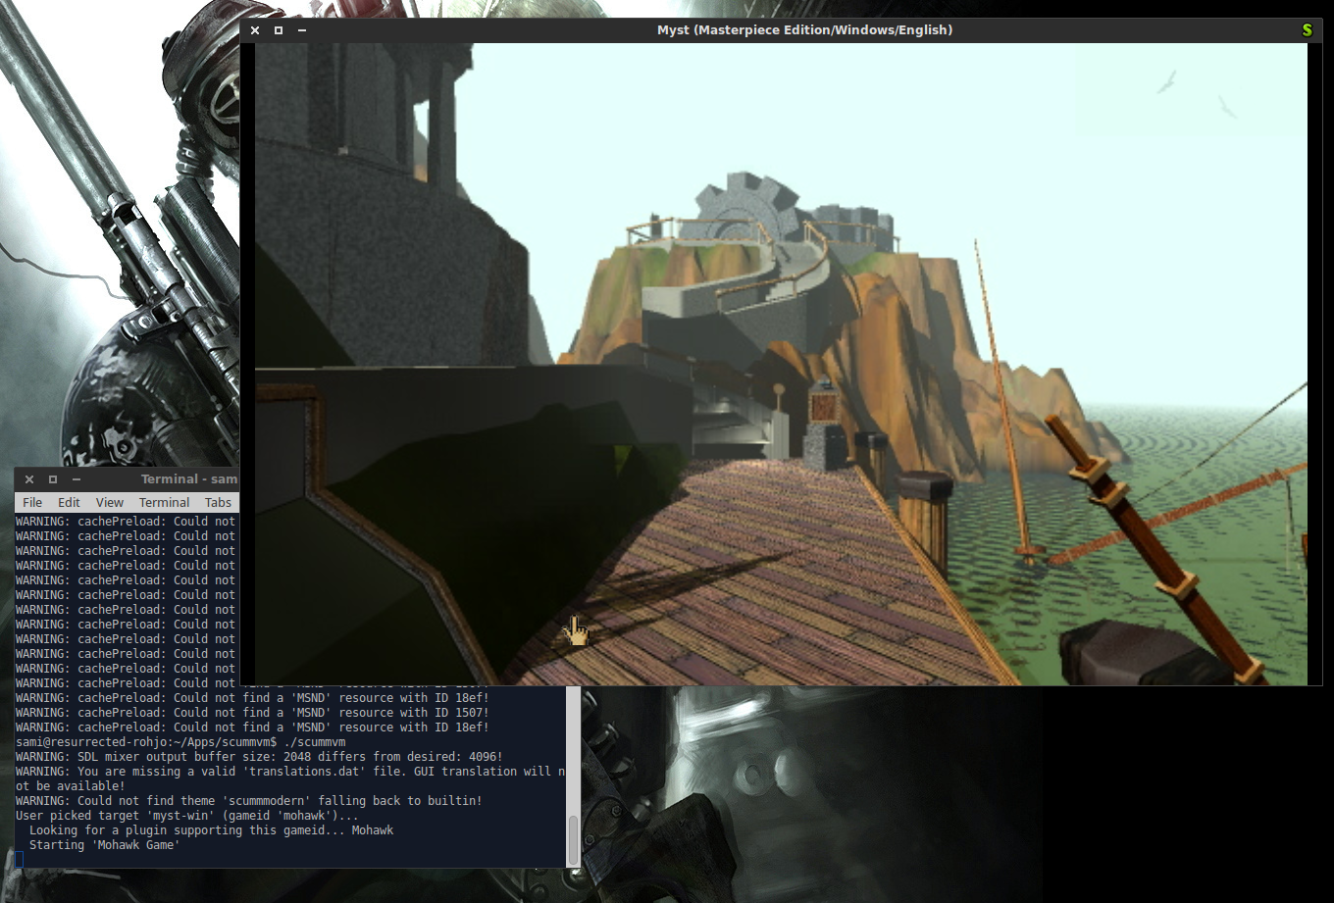
Task: Click the SDL mixer output buffer warning
Action: [259, 757]
